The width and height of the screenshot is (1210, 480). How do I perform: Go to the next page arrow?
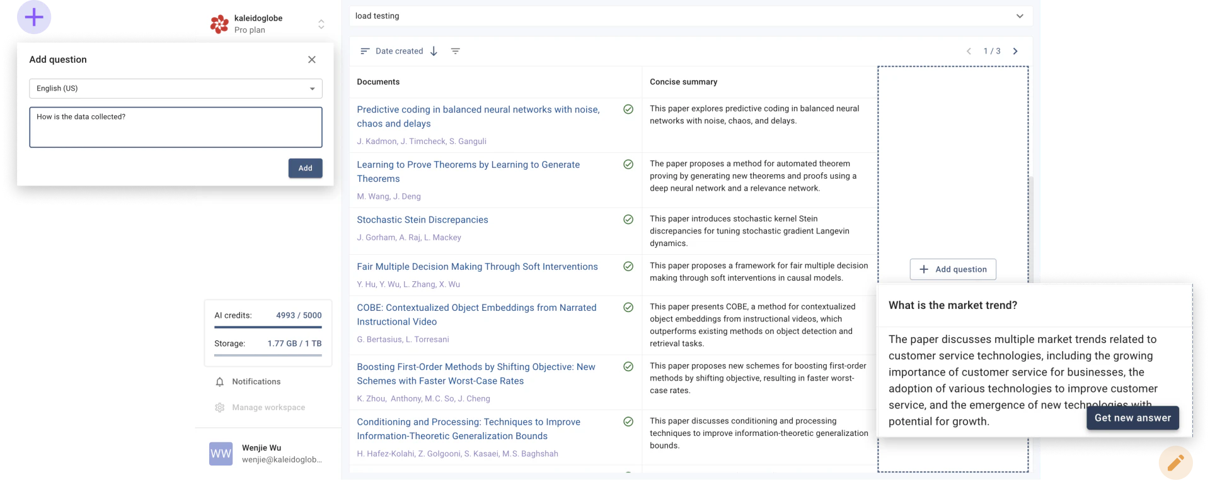[x=1015, y=52]
